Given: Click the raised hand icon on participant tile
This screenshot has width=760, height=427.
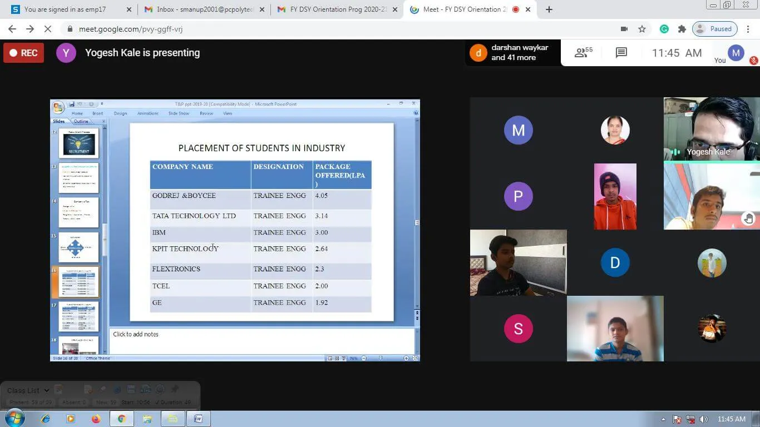Looking at the screenshot, I should (x=749, y=219).
